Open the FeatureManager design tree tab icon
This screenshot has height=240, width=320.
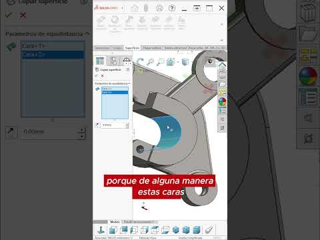pos(100,61)
